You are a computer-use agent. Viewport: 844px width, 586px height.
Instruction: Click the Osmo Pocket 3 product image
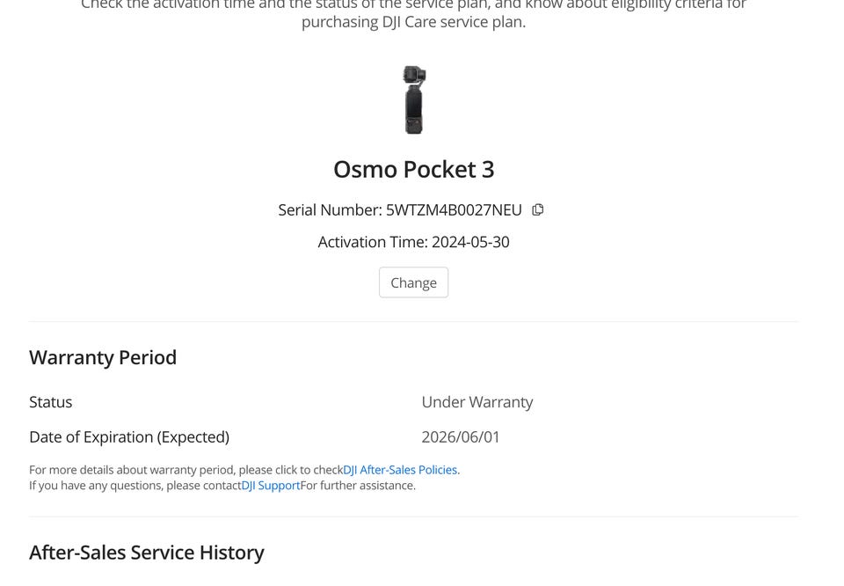(414, 99)
